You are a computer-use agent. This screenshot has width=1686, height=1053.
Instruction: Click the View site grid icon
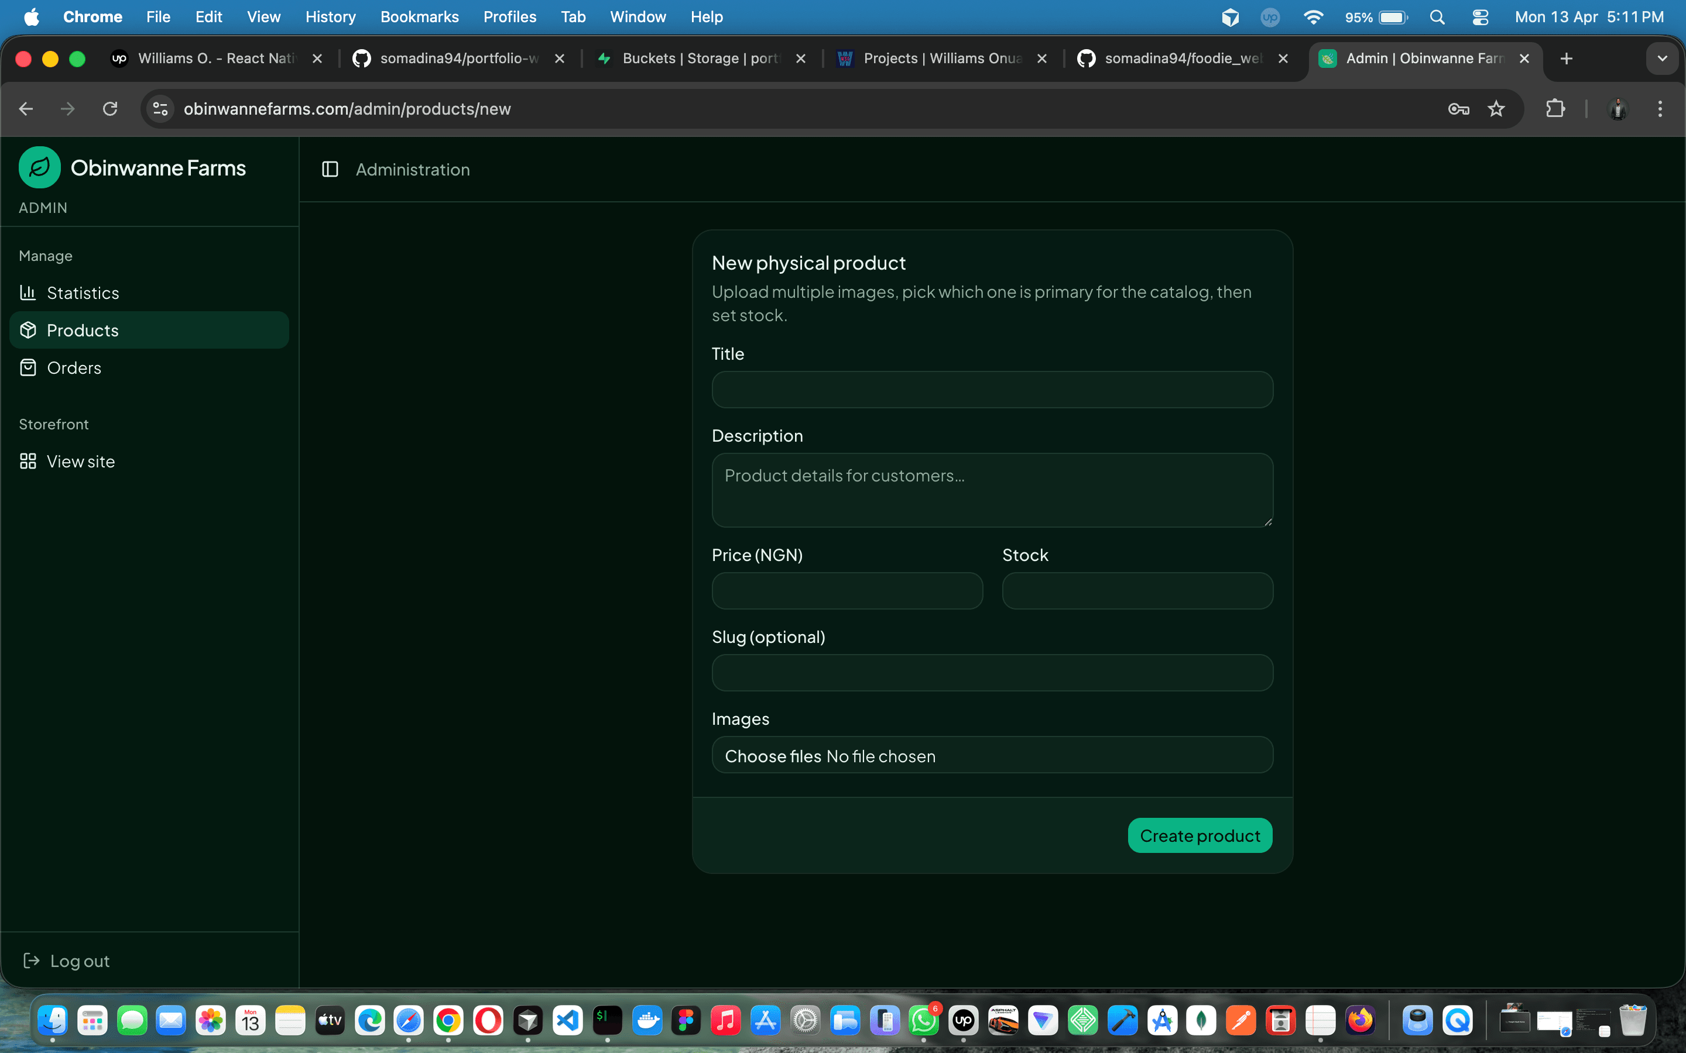[x=29, y=461]
